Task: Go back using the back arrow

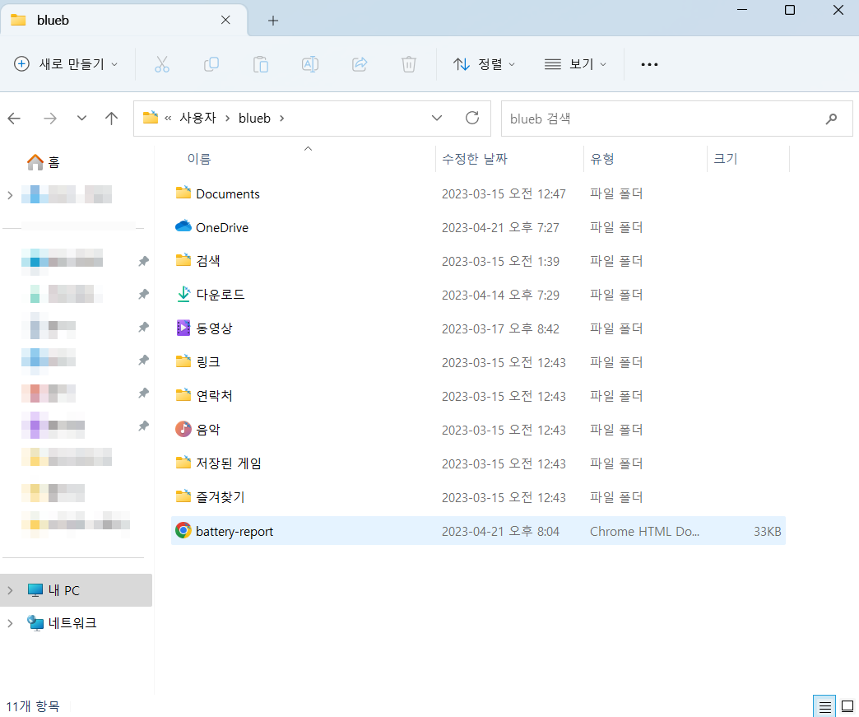Action: (x=14, y=118)
